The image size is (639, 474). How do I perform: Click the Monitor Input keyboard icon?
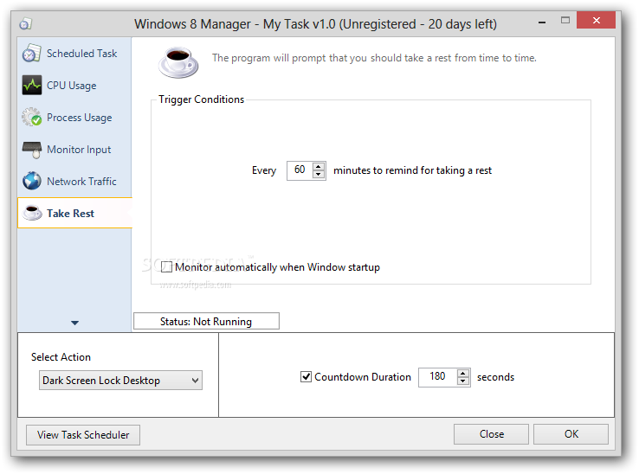point(31,149)
